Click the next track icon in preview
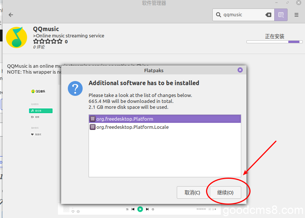The image size is (305, 218). [147, 209]
